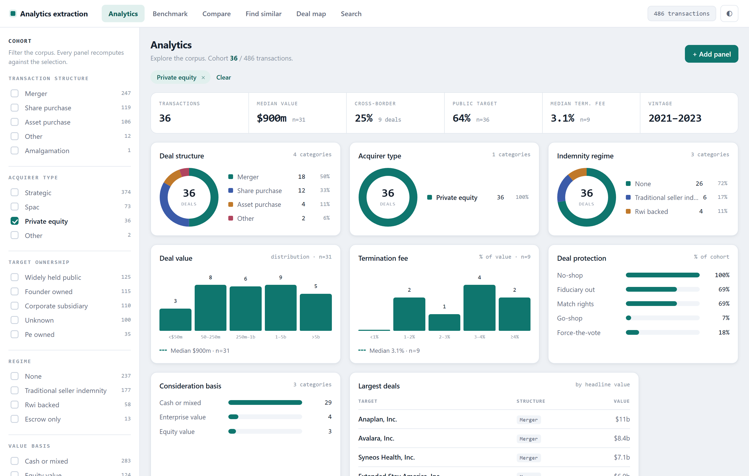The width and height of the screenshot is (749, 476).
Task: Select the Spac acquirer checkbox
Action: pos(15,207)
